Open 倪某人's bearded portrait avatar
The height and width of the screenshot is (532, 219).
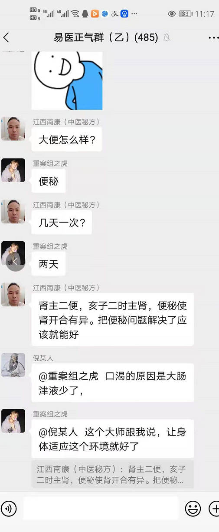click(x=13, y=365)
